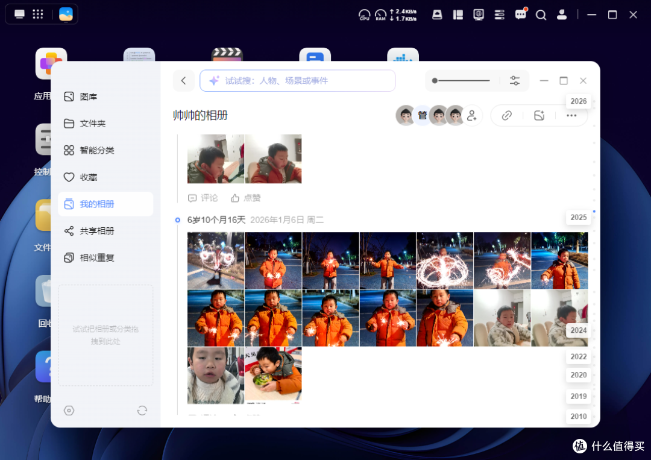Click the 2026年1月6日 周二 date text
This screenshot has width=651, height=460.
pyautogui.click(x=286, y=220)
